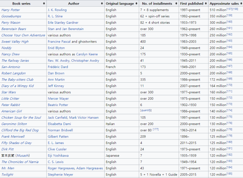The height and width of the screenshot is (178, 243).
Task: Click the quantify tag in American Girl row
Action: click(x=146, y=110)
